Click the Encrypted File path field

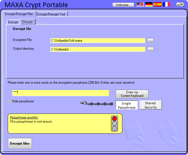pyautogui.click(x=98, y=41)
